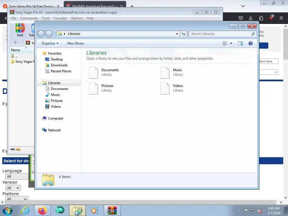
Task: Click WinRAR up one level arrow
Action: coord(15,43)
